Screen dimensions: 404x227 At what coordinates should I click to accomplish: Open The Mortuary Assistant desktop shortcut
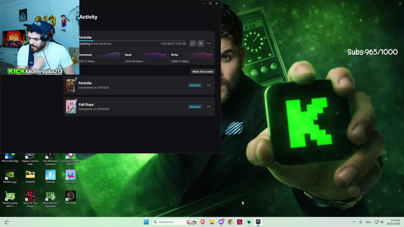point(50,159)
